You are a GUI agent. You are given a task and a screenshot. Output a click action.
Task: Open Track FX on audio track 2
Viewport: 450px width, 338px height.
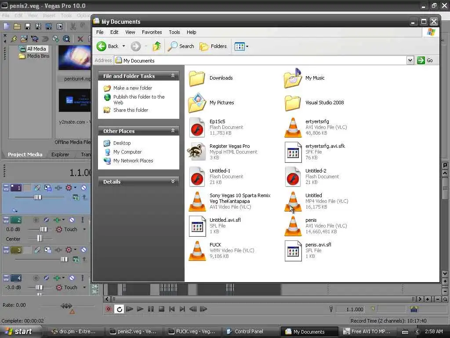click(57, 220)
